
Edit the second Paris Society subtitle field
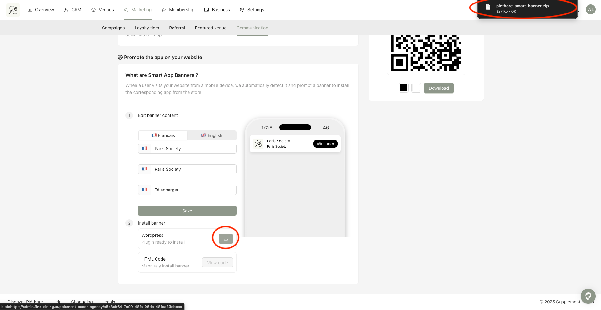(x=194, y=169)
